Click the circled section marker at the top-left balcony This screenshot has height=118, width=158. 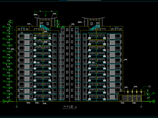tap(22, 32)
